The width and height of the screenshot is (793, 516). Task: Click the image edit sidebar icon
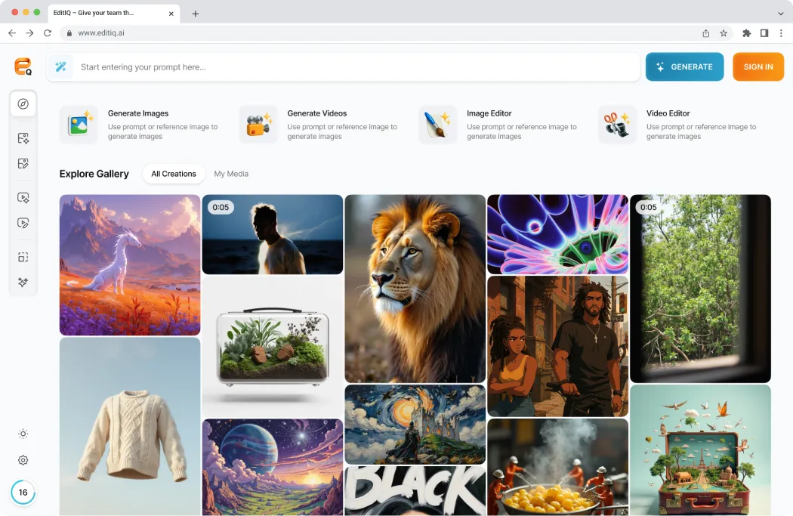(23, 164)
